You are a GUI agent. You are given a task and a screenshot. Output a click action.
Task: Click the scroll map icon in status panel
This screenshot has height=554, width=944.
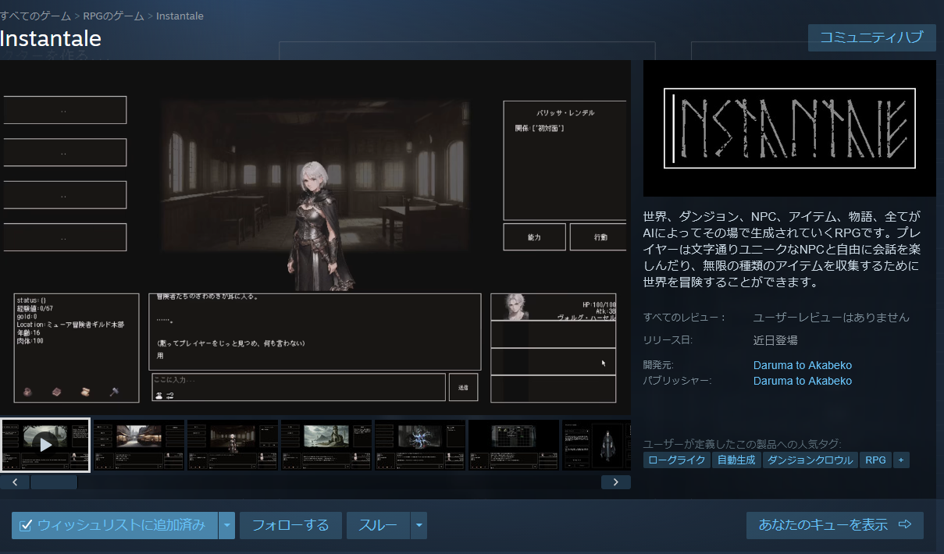[x=84, y=392]
